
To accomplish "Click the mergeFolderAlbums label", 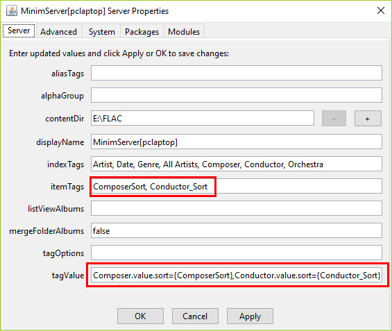I will (x=46, y=231).
